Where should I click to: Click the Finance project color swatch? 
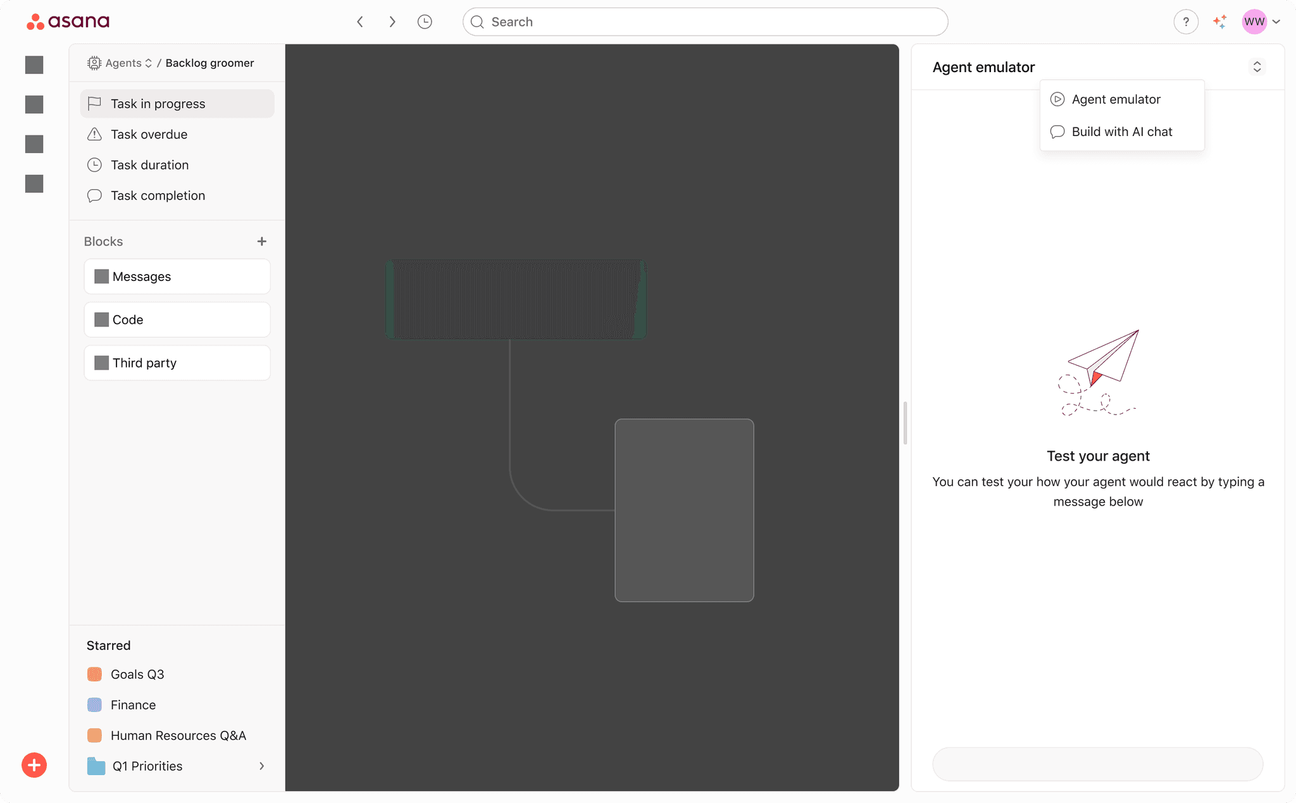click(x=94, y=705)
